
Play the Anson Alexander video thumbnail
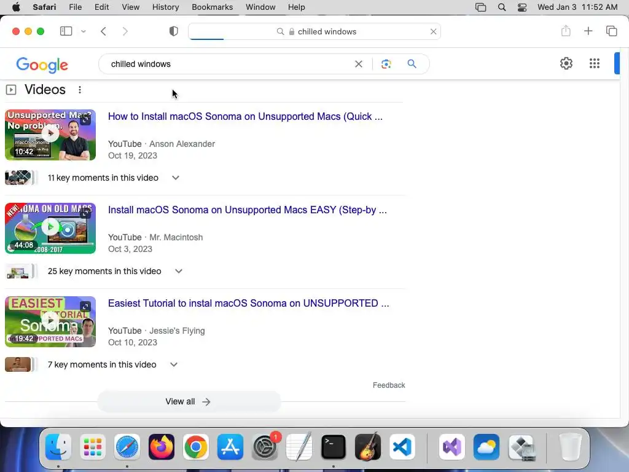click(50, 135)
